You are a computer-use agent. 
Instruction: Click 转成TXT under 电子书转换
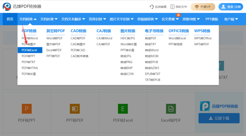pos(150,44)
